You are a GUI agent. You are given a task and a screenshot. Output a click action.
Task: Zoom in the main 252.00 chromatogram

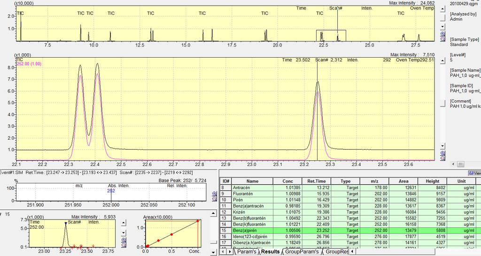[x=442, y=153]
